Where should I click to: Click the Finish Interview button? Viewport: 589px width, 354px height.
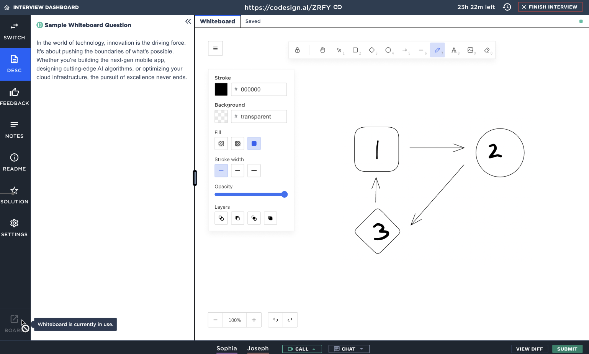550,7
